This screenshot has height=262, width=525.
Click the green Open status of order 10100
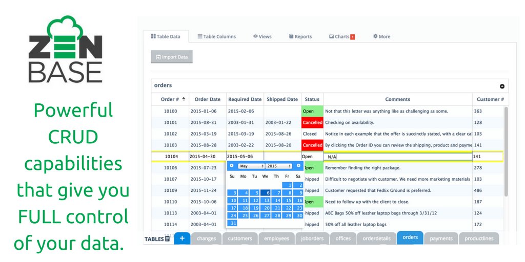pos(312,111)
